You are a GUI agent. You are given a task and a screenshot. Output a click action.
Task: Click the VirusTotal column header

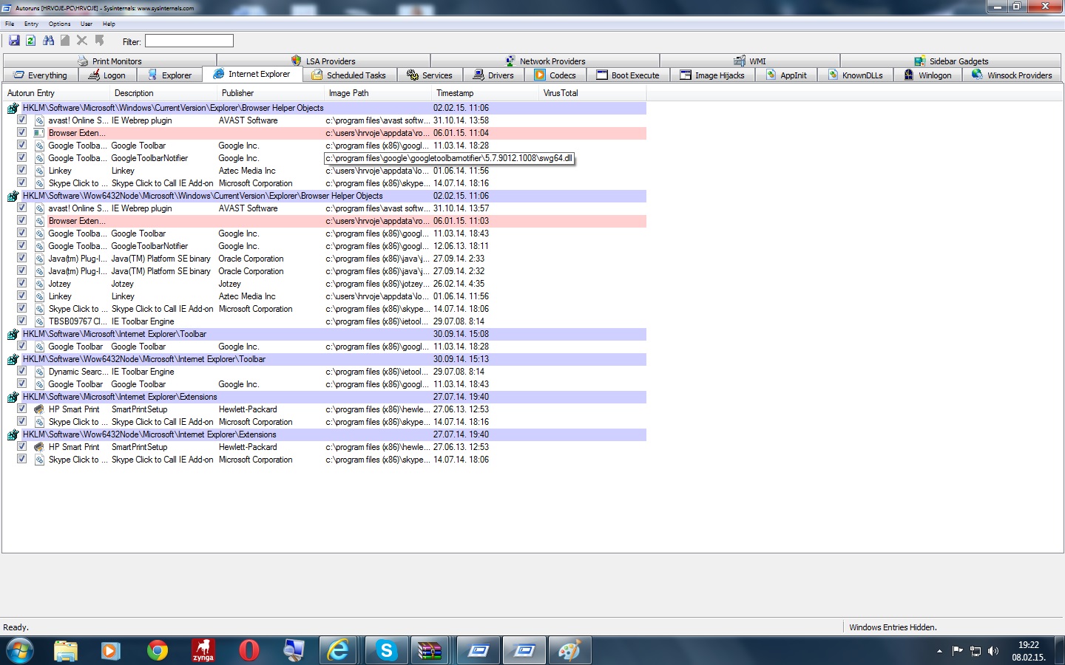(x=593, y=93)
